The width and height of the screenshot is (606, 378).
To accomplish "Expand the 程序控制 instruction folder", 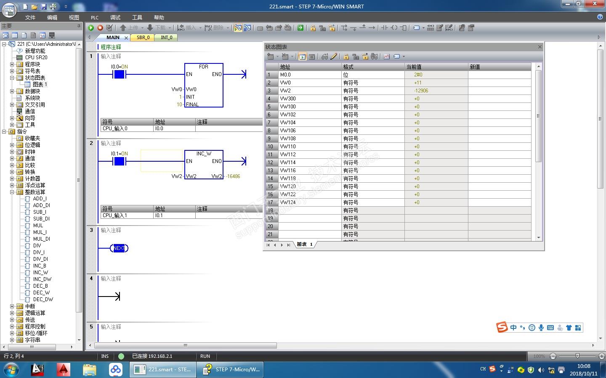I will pyautogui.click(x=12, y=326).
